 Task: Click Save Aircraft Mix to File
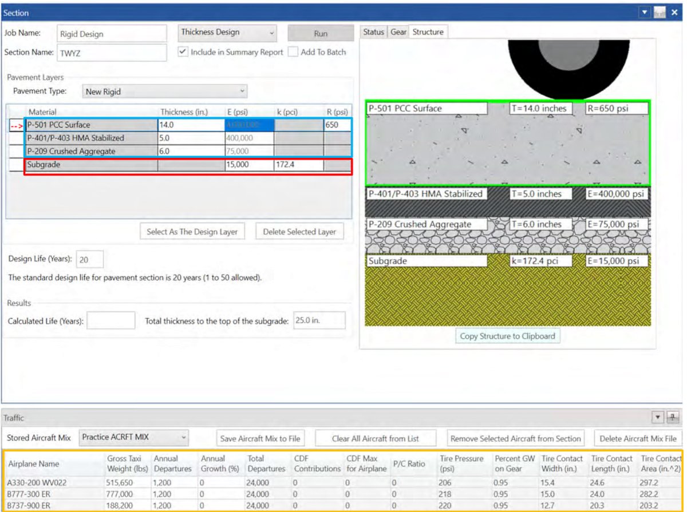click(260, 439)
